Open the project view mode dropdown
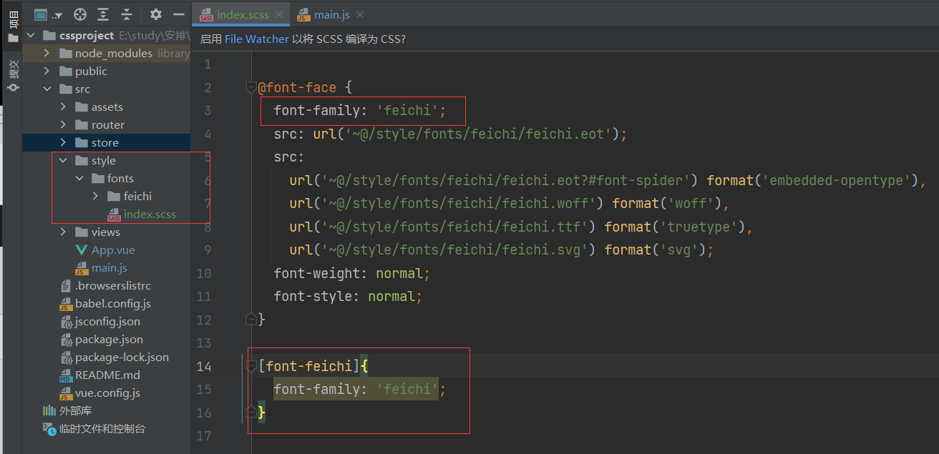Screen dimensions: 939x454 pyautogui.click(x=49, y=14)
